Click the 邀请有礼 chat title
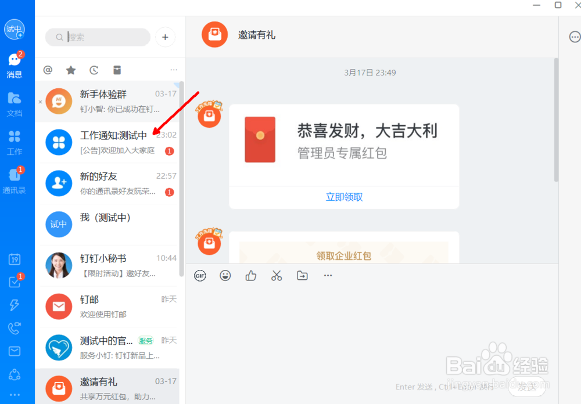581x404 pixels. 257,35
